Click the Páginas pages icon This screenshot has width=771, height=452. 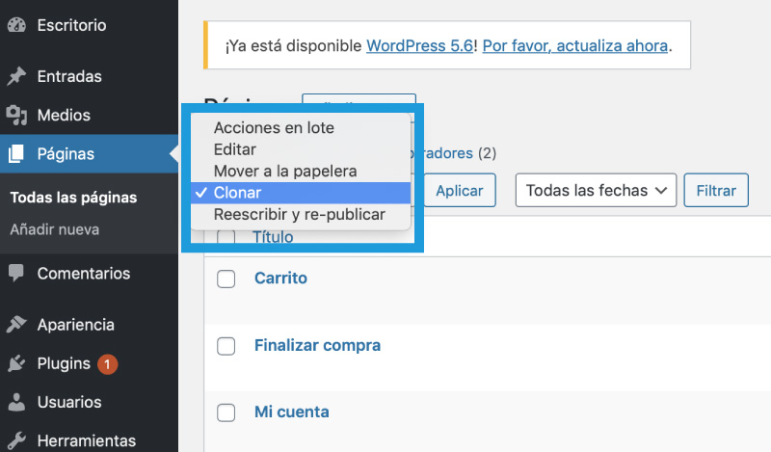tap(16, 154)
